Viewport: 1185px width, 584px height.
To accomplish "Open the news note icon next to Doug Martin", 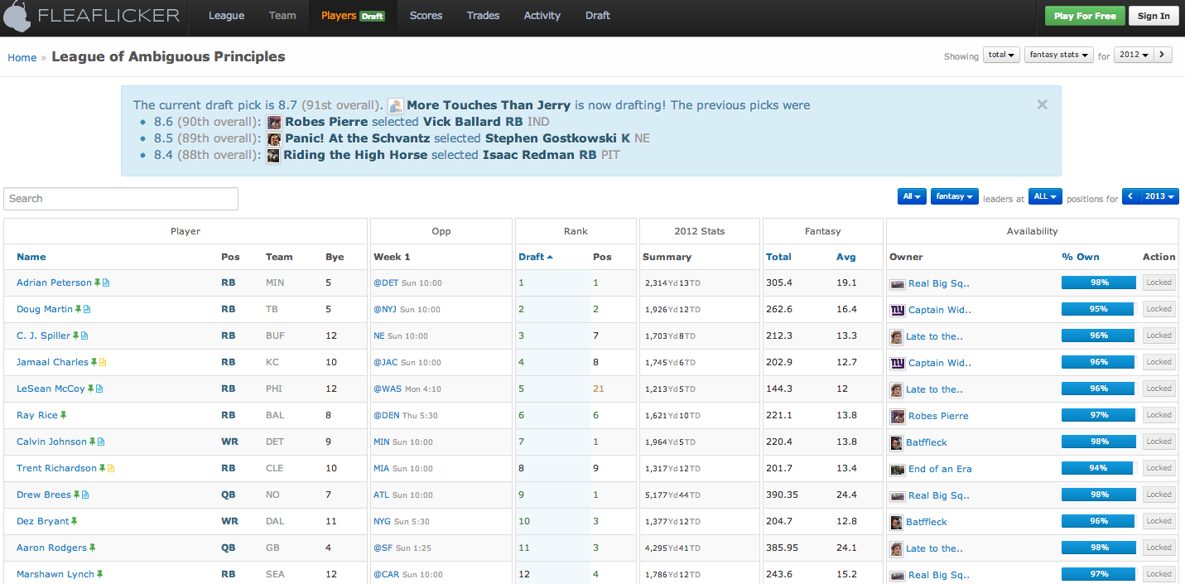I will pos(87,310).
